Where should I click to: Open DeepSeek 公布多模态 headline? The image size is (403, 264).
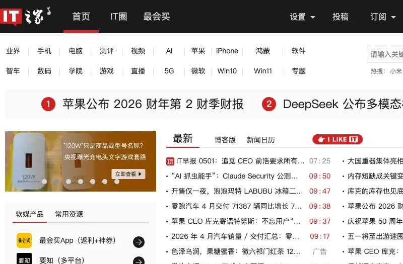[343, 104]
